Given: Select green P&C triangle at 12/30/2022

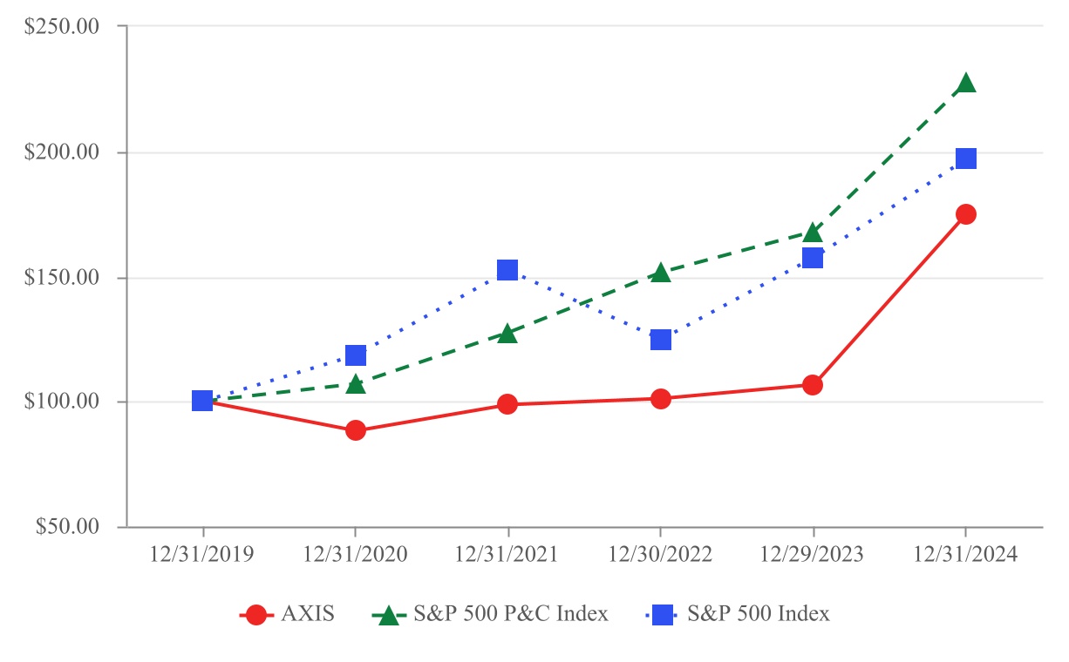Looking at the screenshot, I should (x=660, y=273).
